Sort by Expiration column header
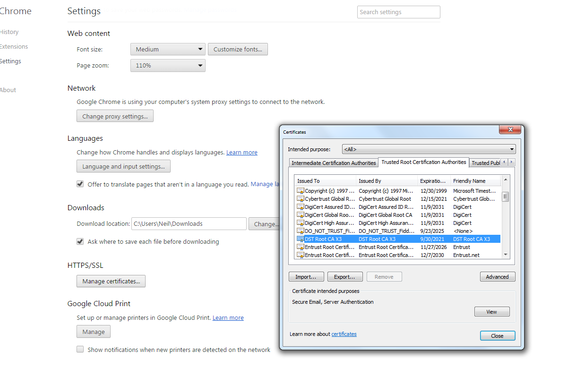The image size is (576, 368). (x=434, y=181)
